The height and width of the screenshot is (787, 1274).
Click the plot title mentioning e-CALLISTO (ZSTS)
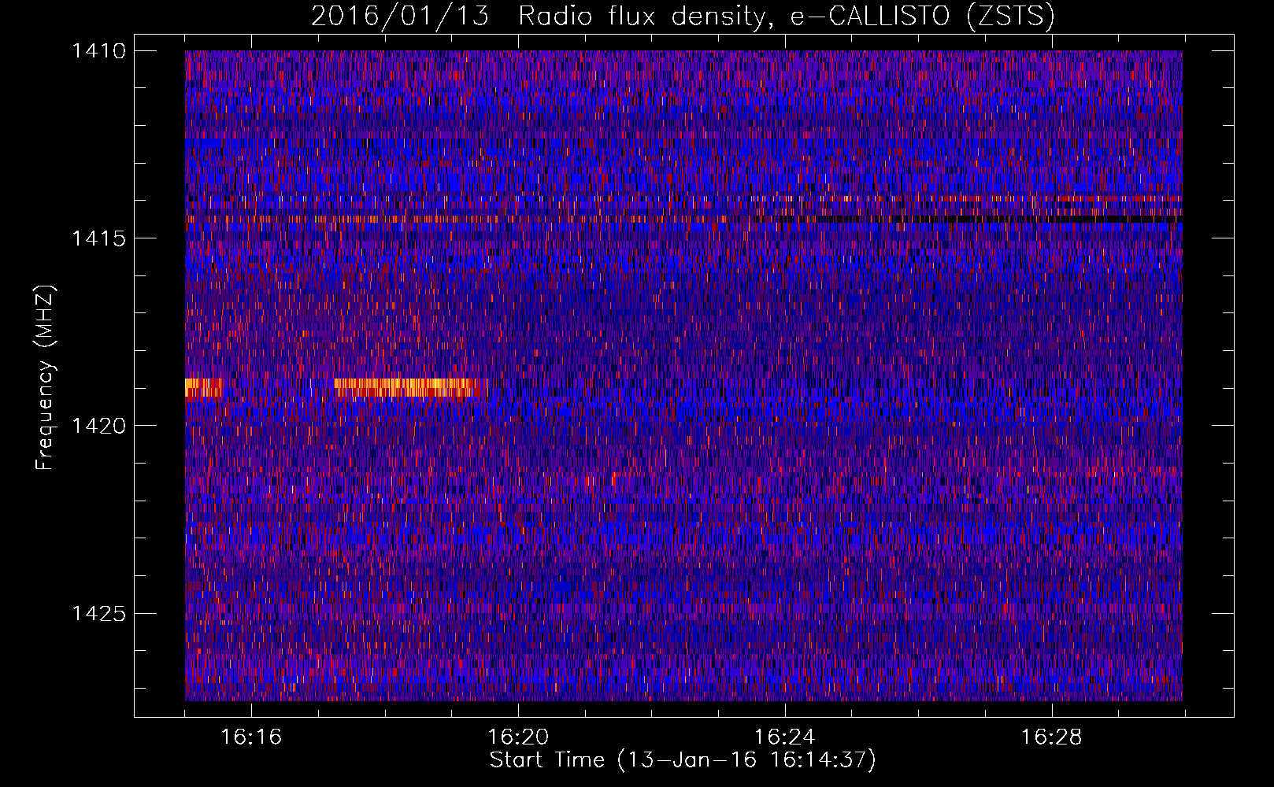pyautogui.click(x=682, y=17)
